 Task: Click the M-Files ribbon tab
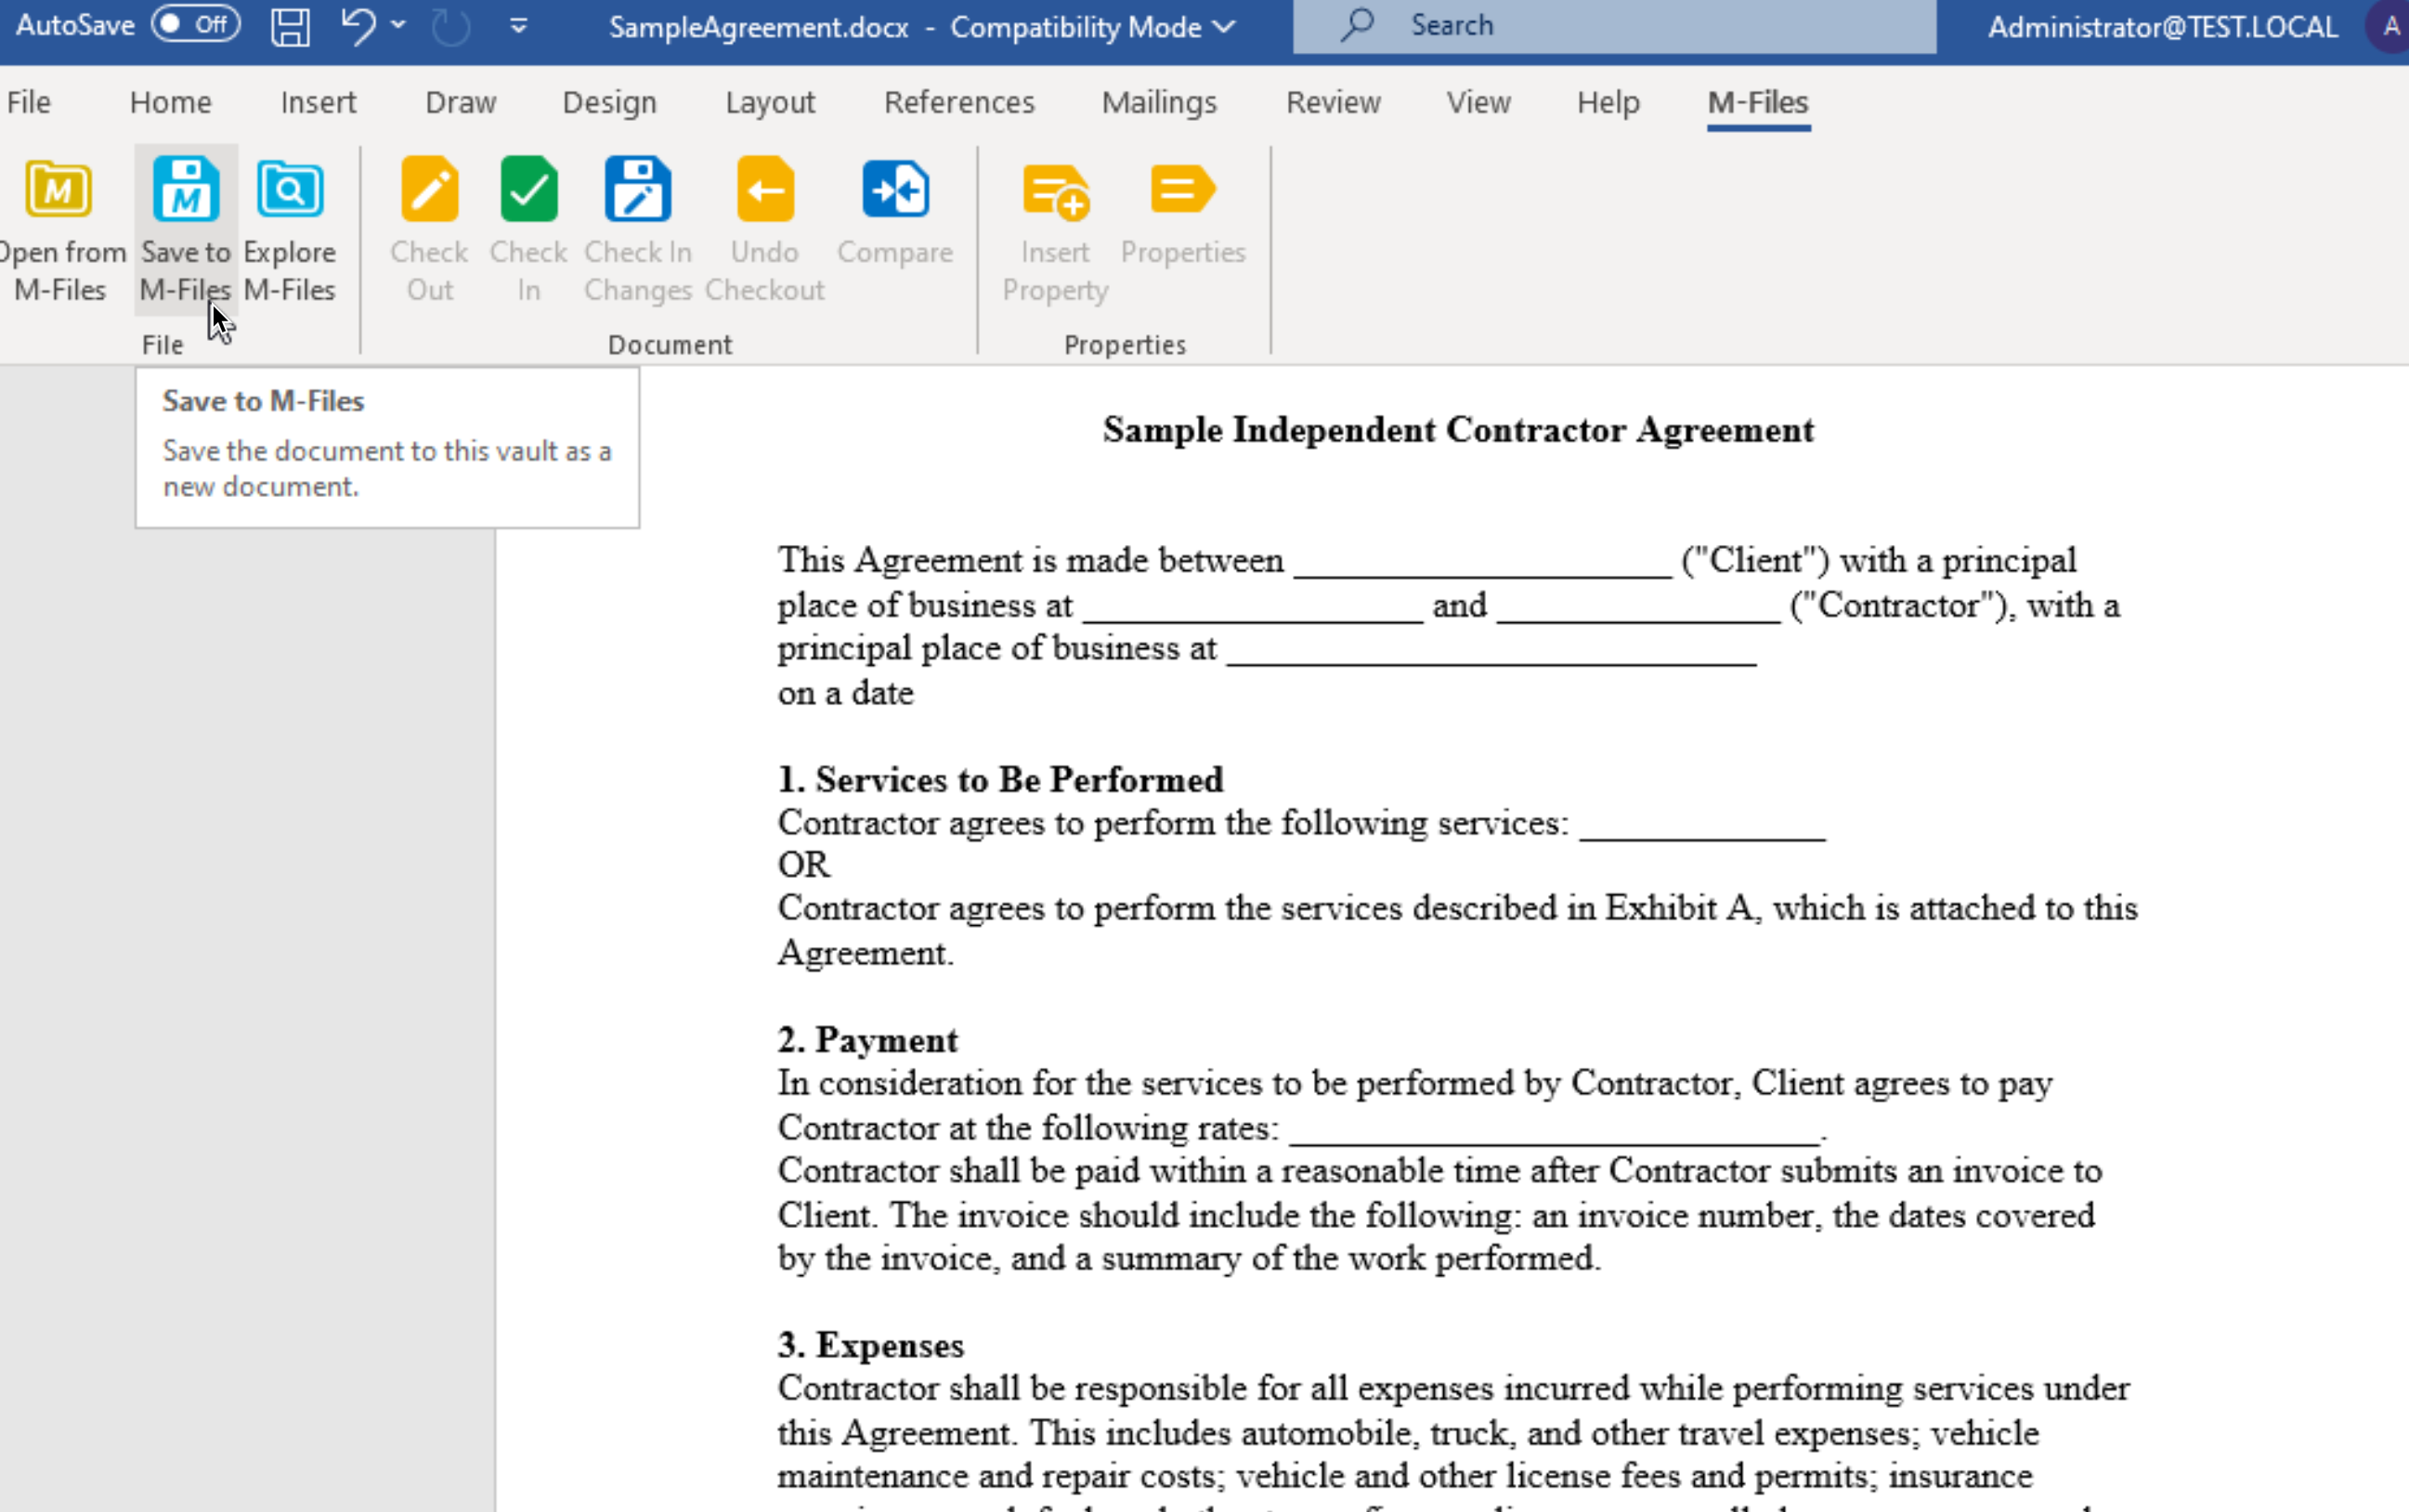1758,102
